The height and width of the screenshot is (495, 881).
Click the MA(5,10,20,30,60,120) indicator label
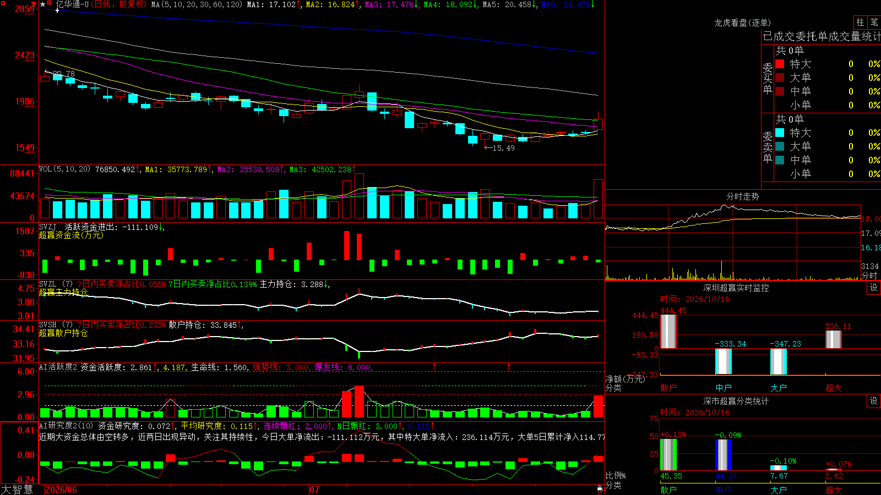(x=197, y=4)
